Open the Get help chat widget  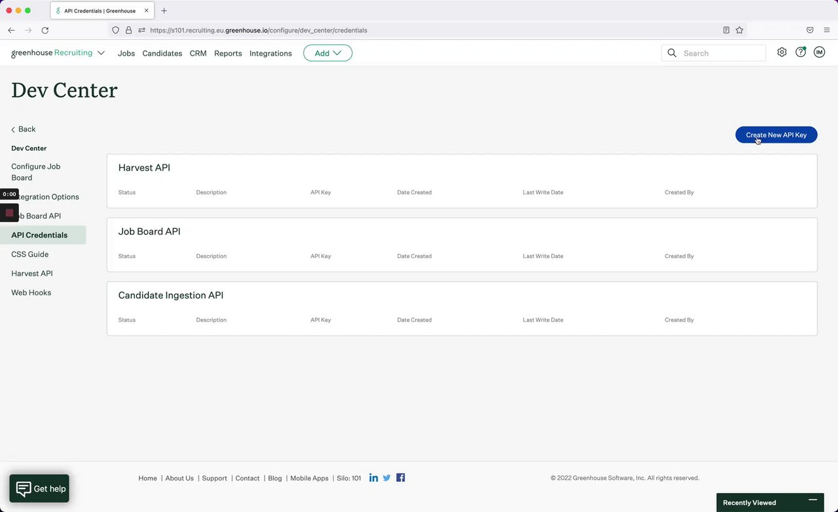pos(39,488)
